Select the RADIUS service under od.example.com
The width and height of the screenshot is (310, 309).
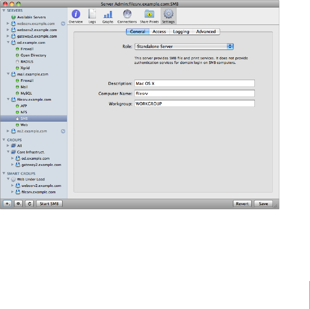27,62
